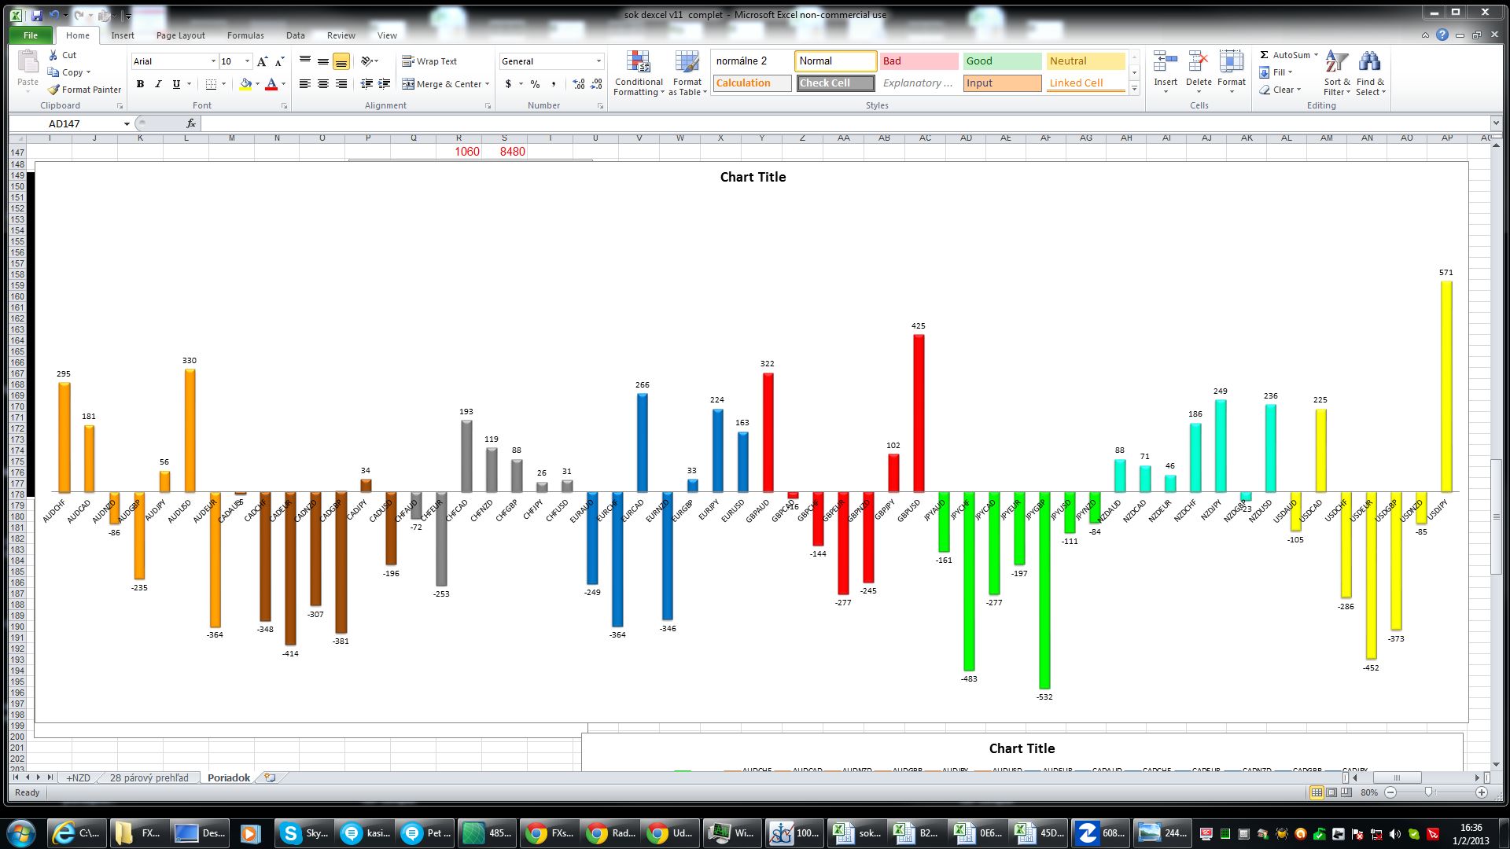This screenshot has width=1510, height=849.
Task: Increase decimal places
Action: 579,84
